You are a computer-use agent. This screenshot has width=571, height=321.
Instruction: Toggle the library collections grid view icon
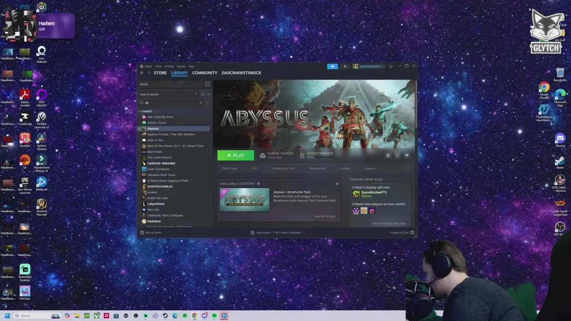[207, 84]
